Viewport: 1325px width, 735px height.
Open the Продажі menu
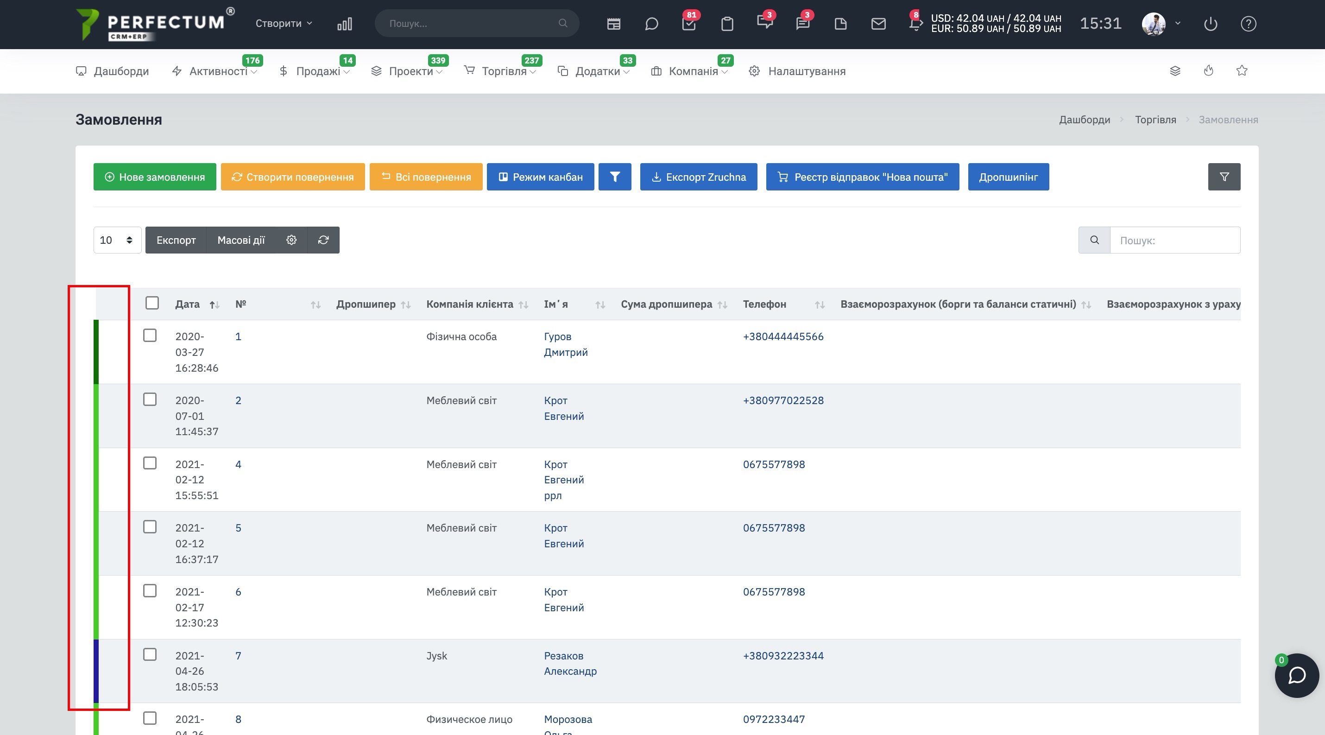314,71
